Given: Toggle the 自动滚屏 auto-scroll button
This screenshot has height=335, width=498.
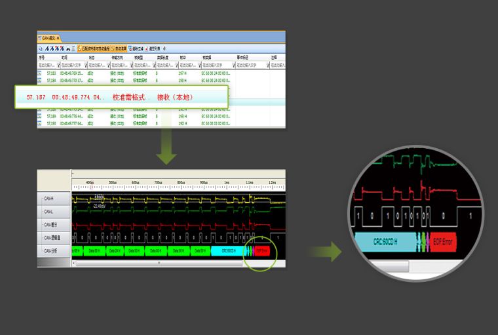Looking at the screenshot, I should 119,49.
